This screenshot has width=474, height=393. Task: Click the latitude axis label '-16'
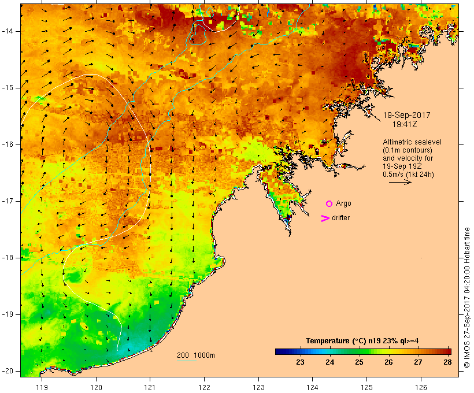coord(8,144)
